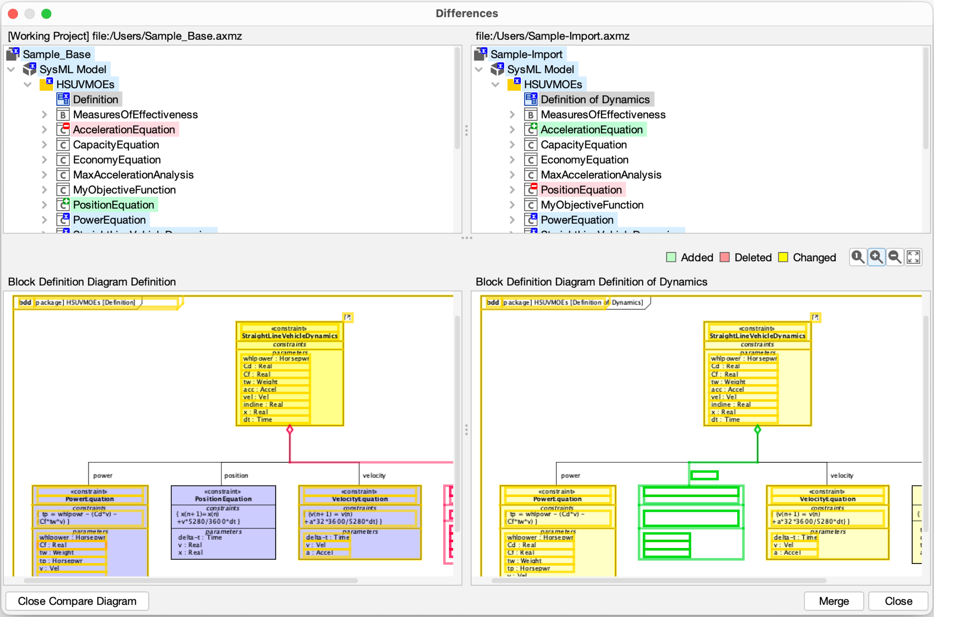Select Definition diagram in left tree
This screenshot has width=975, height=617.
[x=96, y=99]
